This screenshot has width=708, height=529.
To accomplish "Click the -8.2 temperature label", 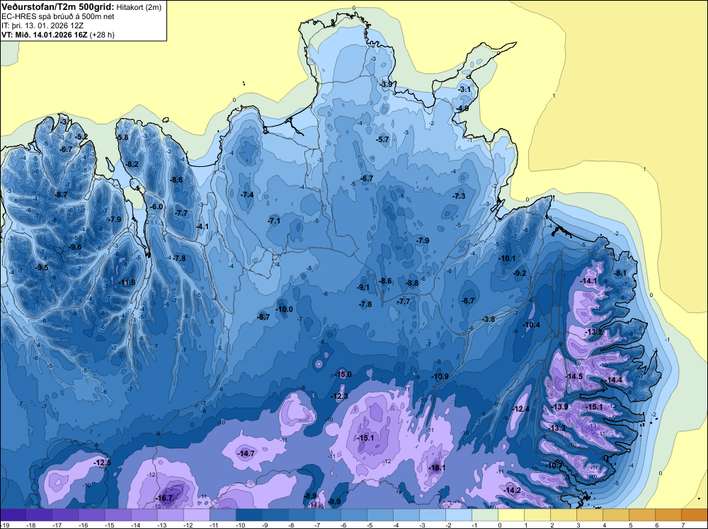I will (x=132, y=165).
